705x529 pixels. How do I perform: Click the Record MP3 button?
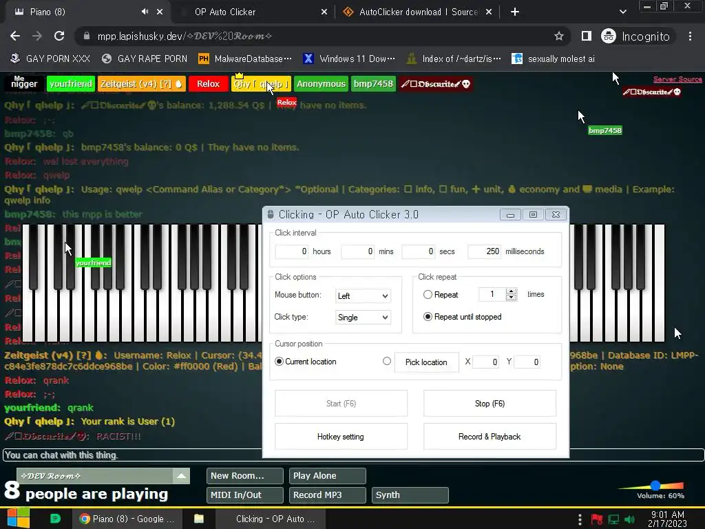[327, 495]
